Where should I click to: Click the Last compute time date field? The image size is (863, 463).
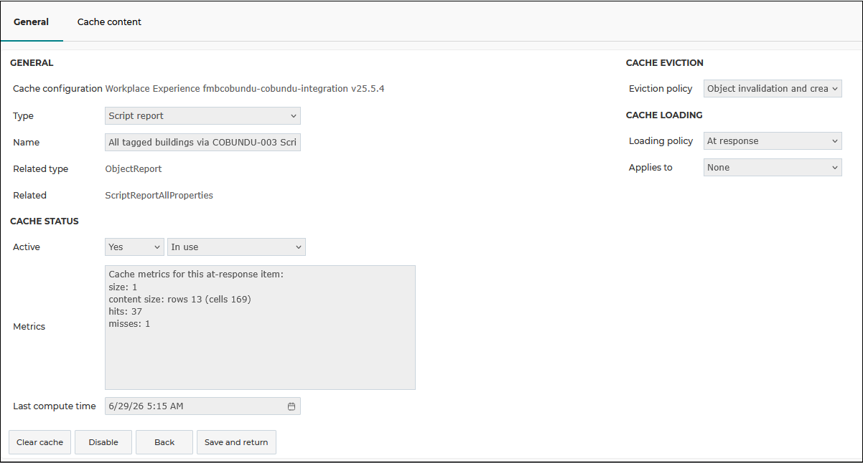(202, 406)
